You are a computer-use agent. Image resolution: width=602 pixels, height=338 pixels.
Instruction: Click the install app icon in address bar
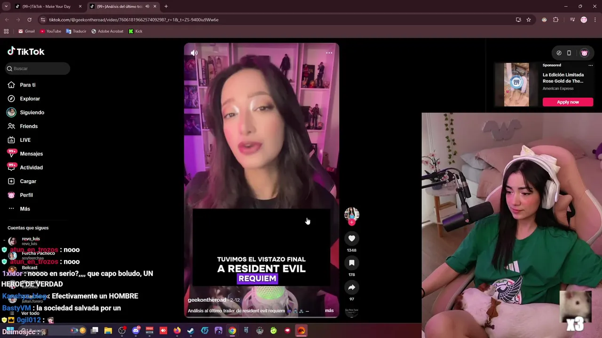pyautogui.click(x=518, y=20)
